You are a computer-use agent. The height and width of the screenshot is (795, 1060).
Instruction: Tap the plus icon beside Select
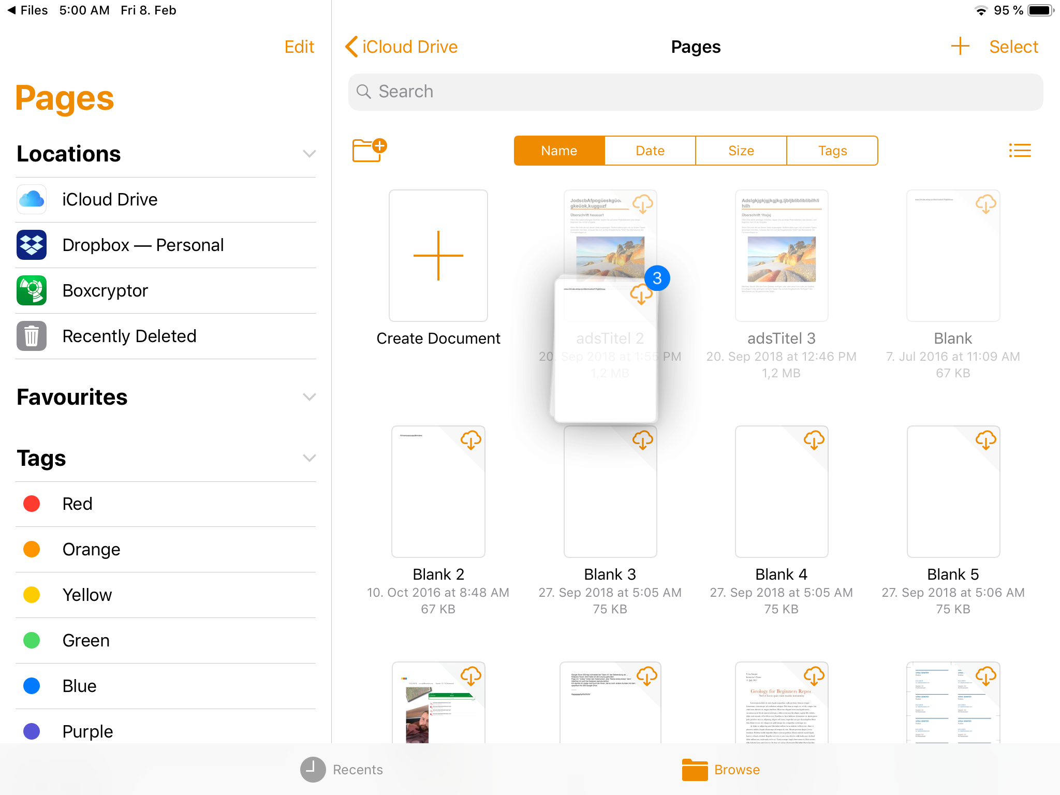960,47
